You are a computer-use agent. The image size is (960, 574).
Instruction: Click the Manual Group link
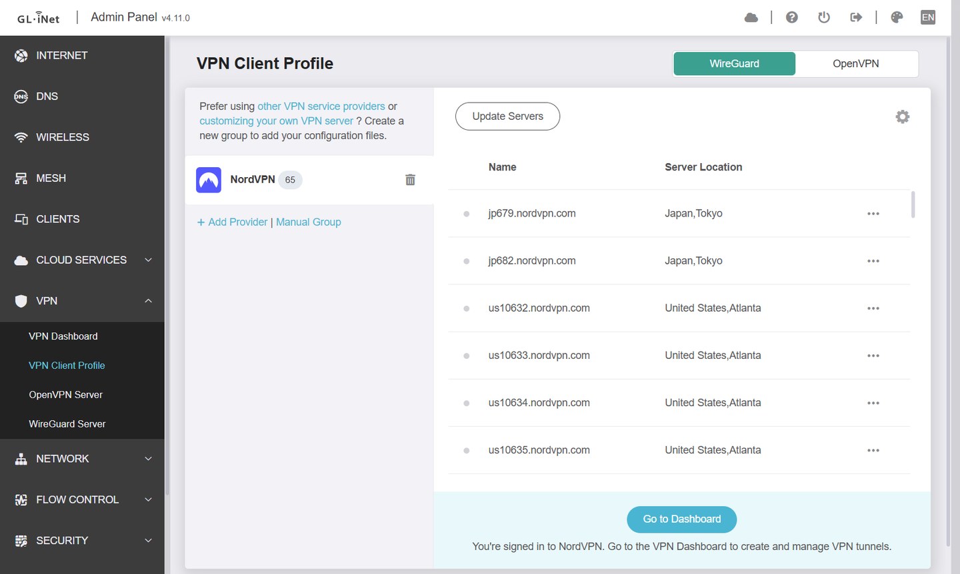pos(309,222)
